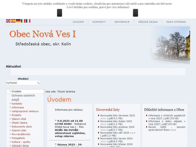Open the MAPA STRÁNEK top menu item

[x=176, y=22]
